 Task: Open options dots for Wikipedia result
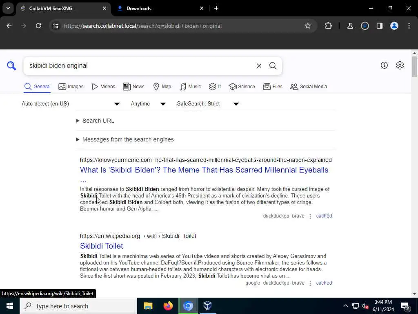(310, 283)
